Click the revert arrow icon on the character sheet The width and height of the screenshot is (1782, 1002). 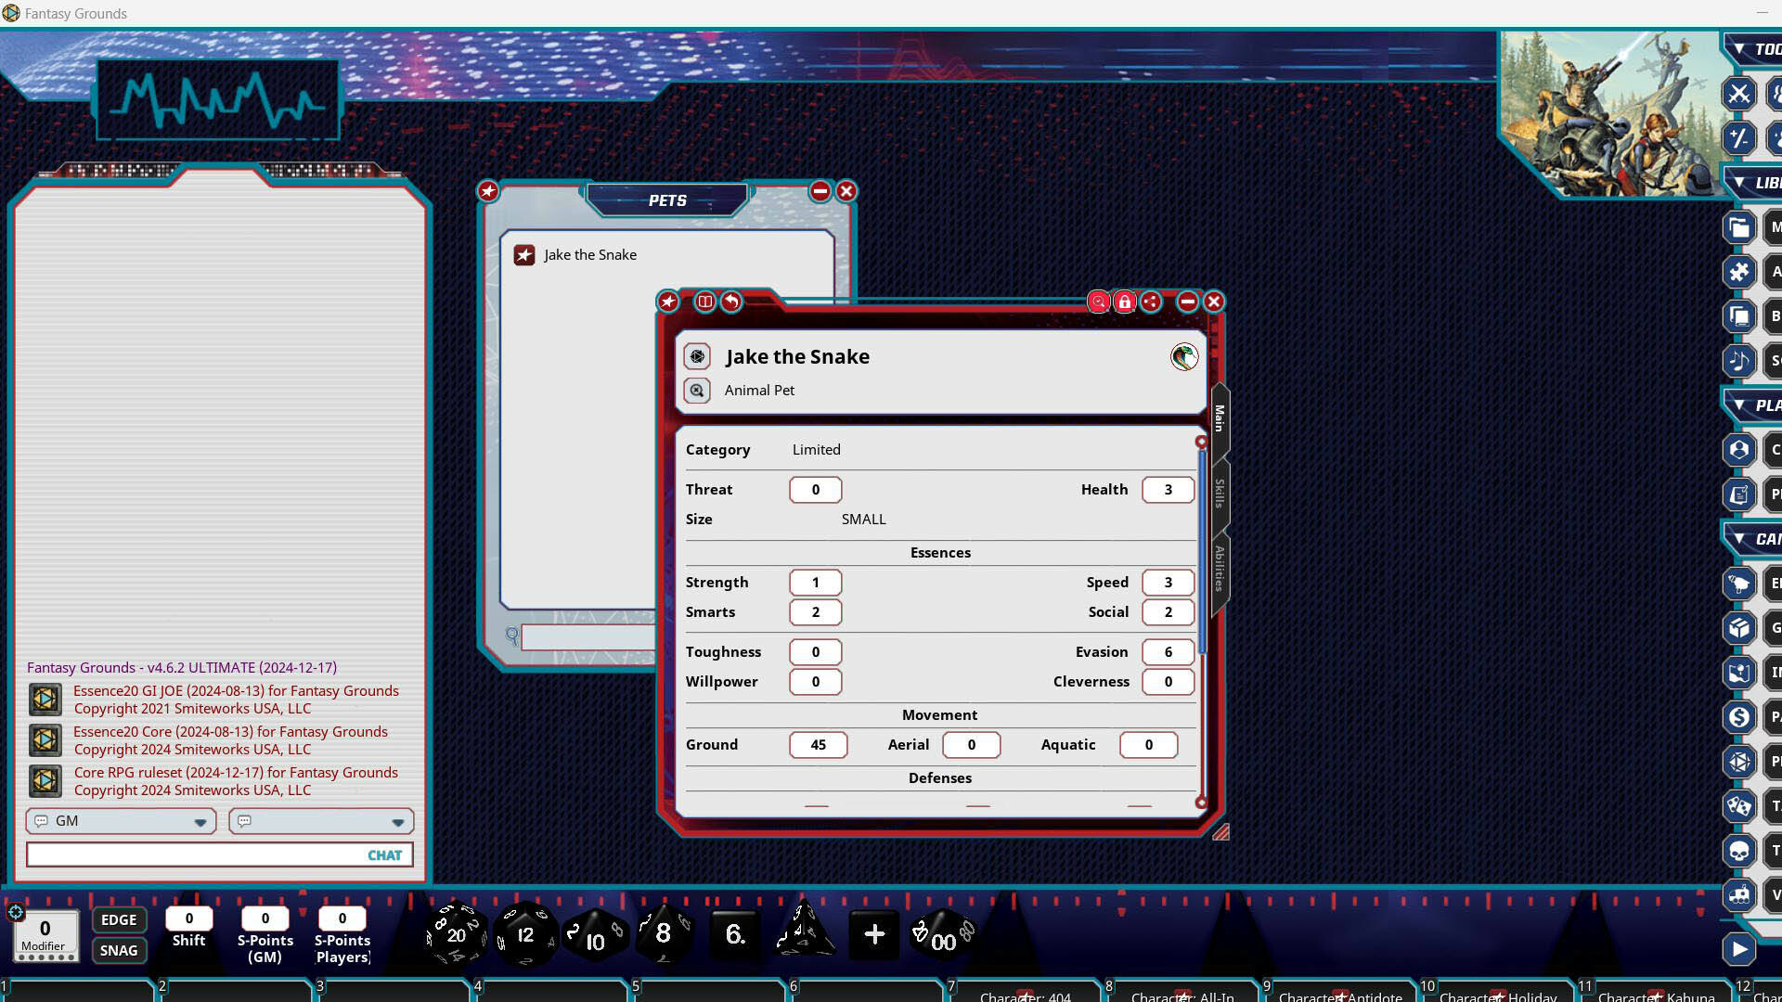730,302
